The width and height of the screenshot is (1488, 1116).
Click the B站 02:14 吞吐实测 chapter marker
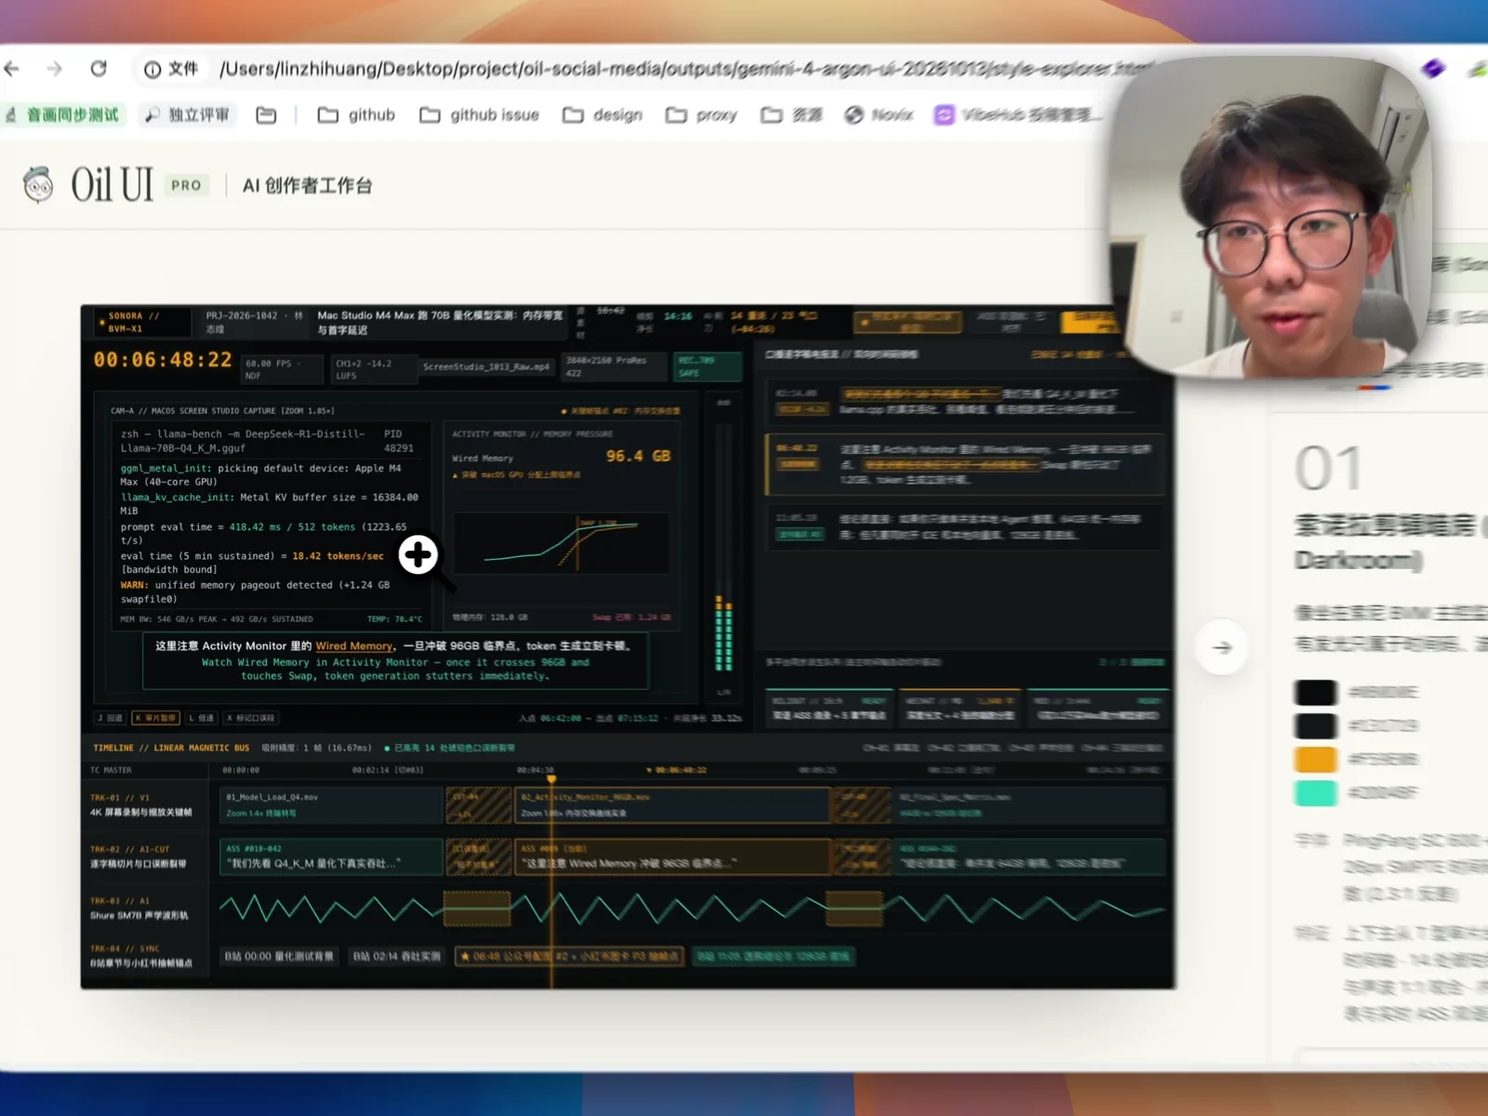(397, 956)
